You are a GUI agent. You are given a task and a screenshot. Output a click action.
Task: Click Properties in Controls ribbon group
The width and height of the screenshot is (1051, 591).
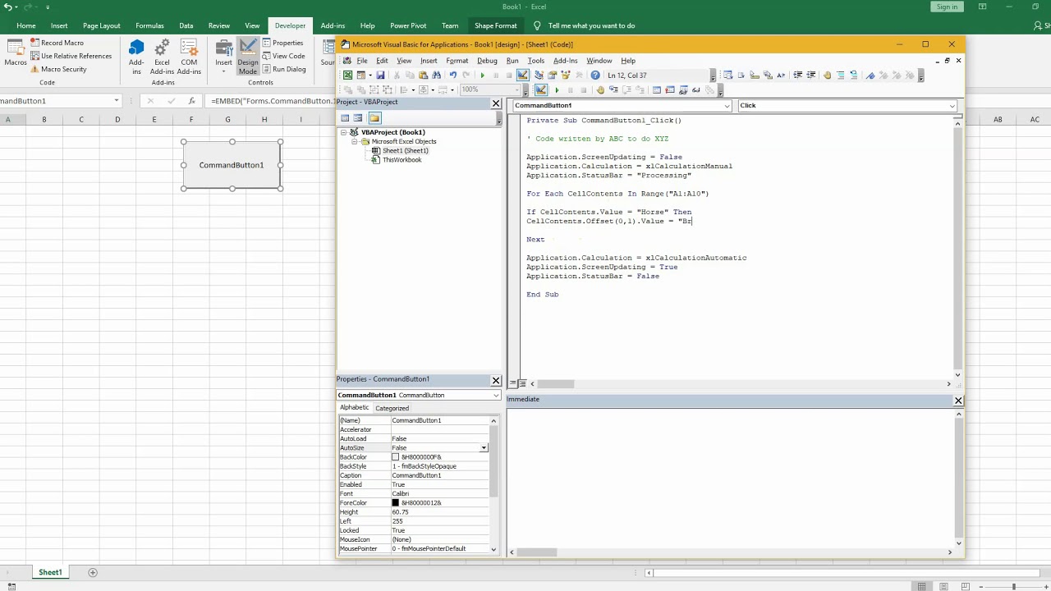282,43
